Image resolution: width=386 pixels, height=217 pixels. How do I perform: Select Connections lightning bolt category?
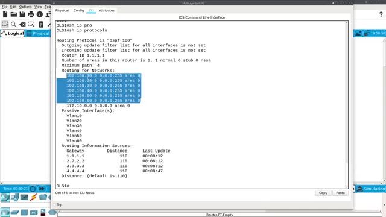click(34, 197)
